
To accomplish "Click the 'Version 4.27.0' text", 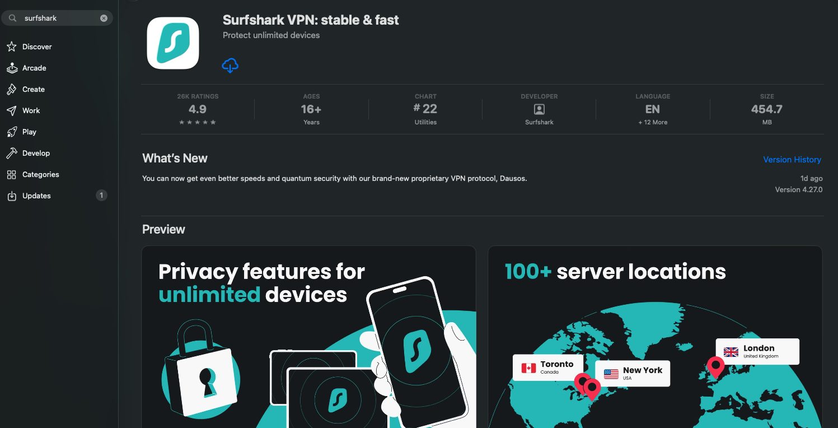I will (x=798, y=190).
